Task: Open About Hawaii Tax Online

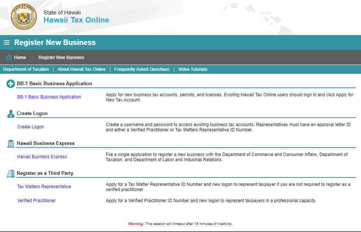Action: click(x=82, y=69)
